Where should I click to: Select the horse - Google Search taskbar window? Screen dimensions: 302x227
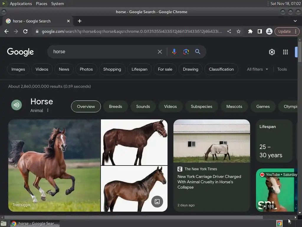(35, 223)
